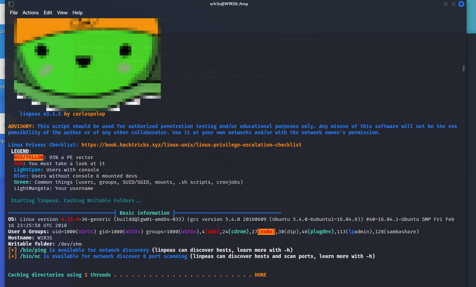The height and width of the screenshot is (287, 476).
Task: Click the Basic information section header
Action: tap(144, 213)
